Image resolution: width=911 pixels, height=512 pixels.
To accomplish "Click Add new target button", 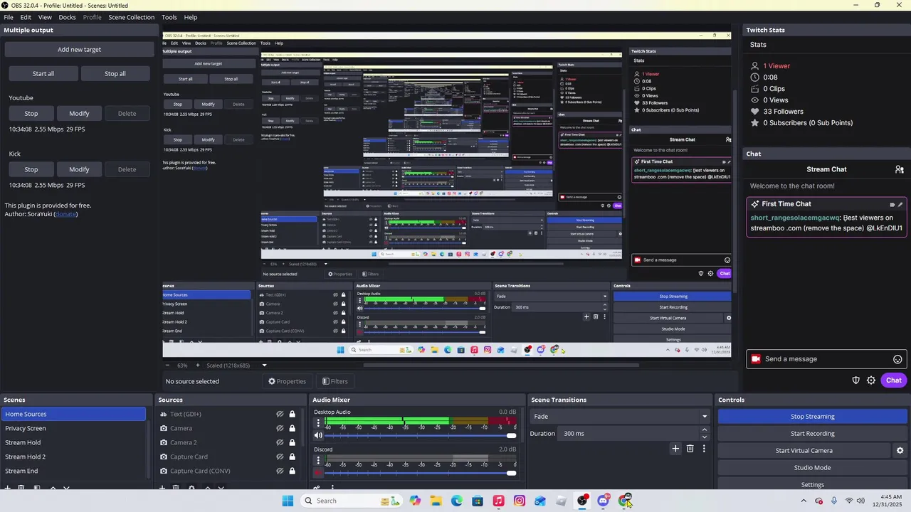I will [x=79, y=50].
